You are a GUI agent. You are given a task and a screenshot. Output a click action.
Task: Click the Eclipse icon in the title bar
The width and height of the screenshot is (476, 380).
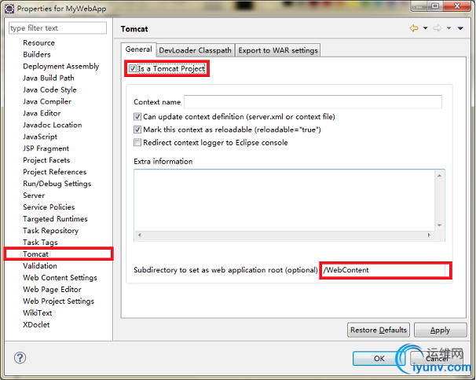(9, 9)
